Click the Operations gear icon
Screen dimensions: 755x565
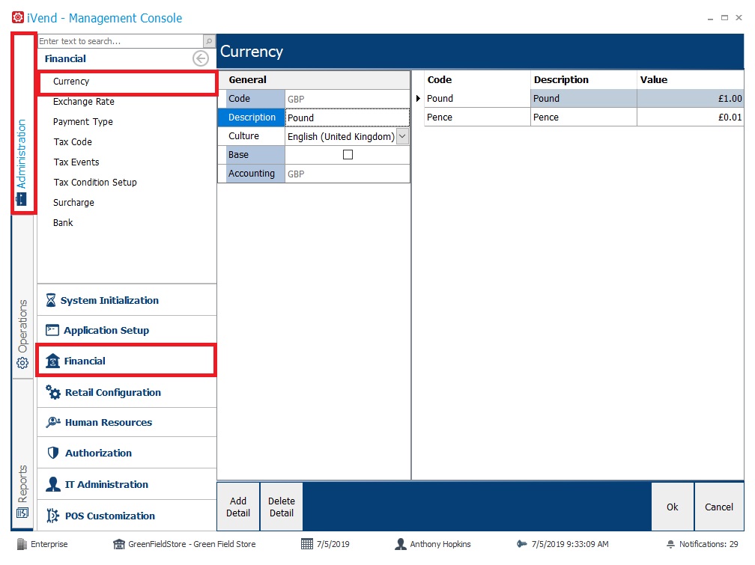(22, 363)
